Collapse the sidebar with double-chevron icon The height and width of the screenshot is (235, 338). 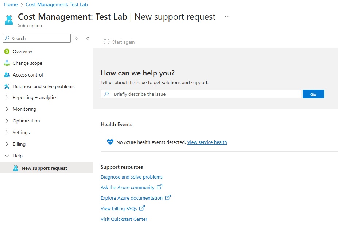click(88, 38)
